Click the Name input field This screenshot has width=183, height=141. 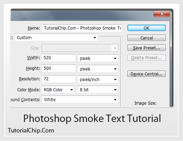tap(82, 28)
